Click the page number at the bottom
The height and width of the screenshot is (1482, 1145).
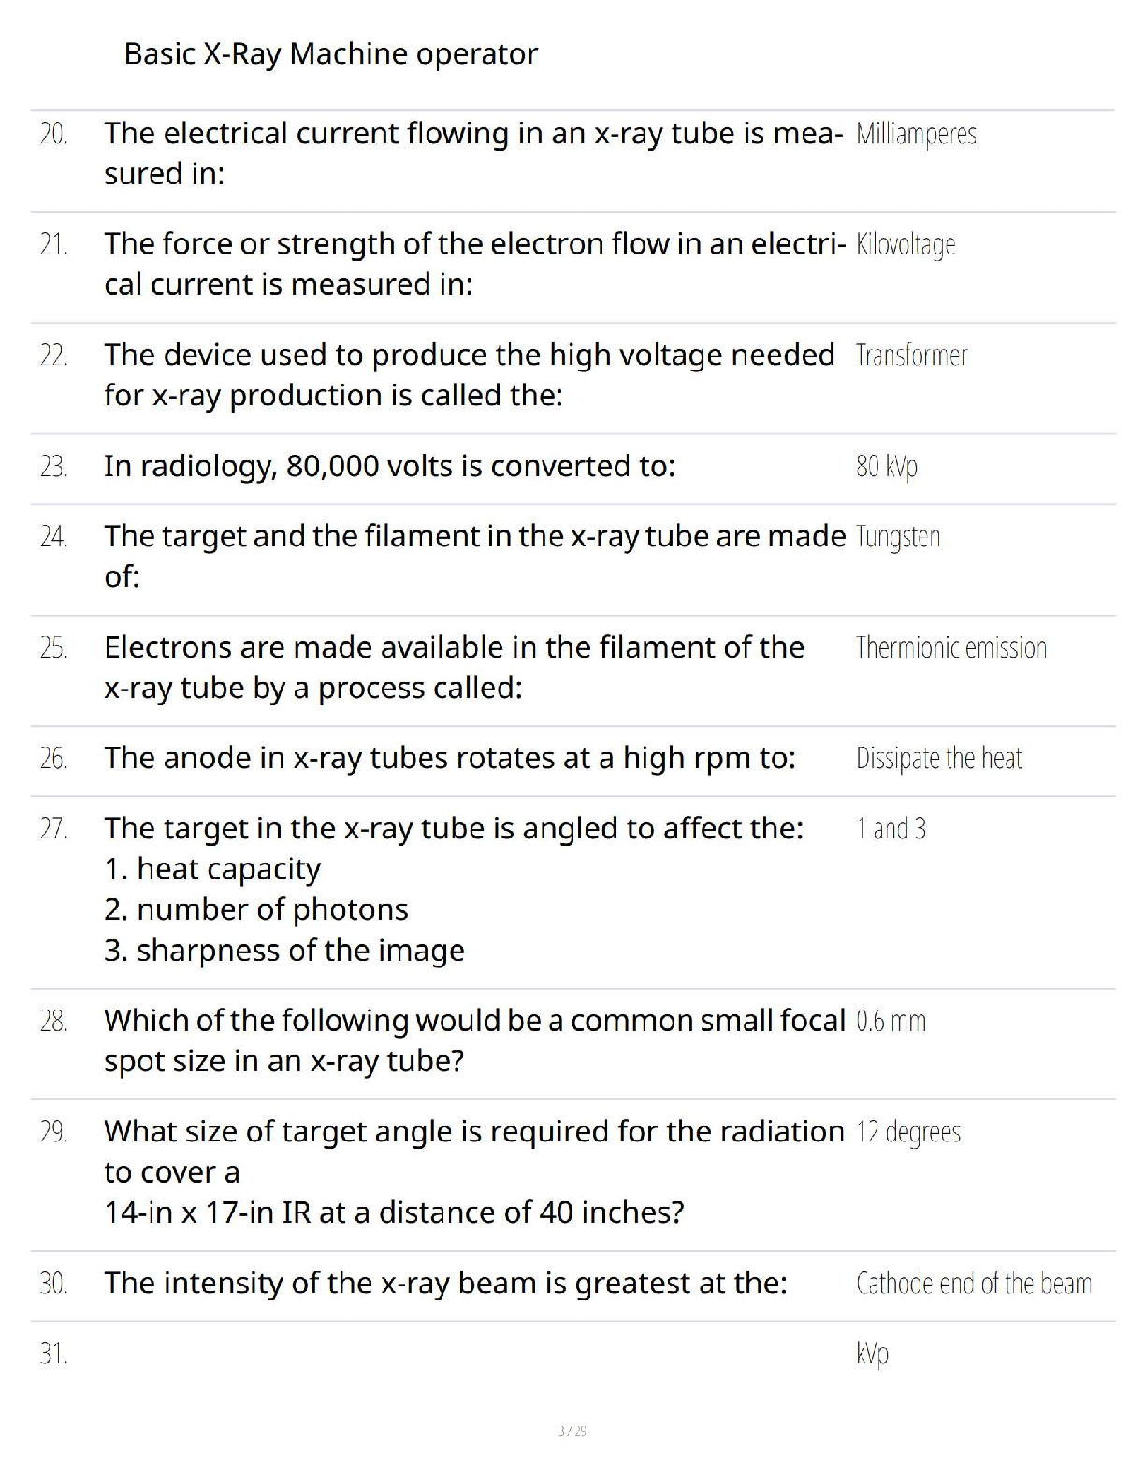[x=572, y=1431]
